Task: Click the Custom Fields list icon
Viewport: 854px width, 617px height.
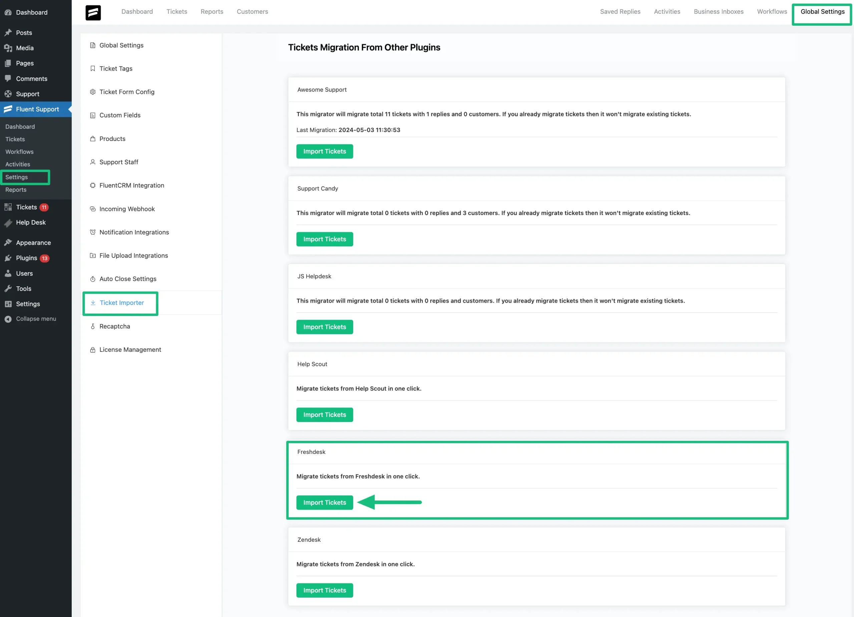Action: pyautogui.click(x=93, y=115)
